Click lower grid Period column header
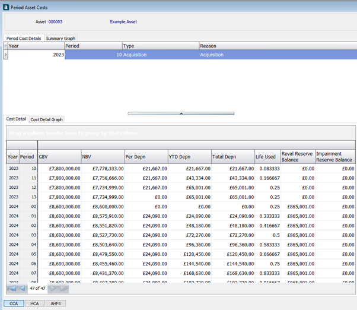The height and width of the screenshot is (310, 357). pyautogui.click(x=28, y=157)
